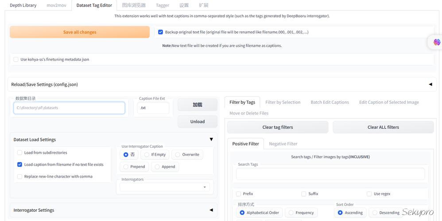Open Move or Delete Files tab
The image size is (442, 221).
[249, 113]
